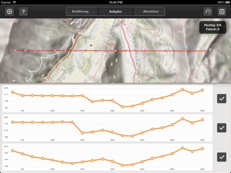Select the Aufgabe tab
Screen dimensions: 231x173
pyautogui.click(x=115, y=12)
